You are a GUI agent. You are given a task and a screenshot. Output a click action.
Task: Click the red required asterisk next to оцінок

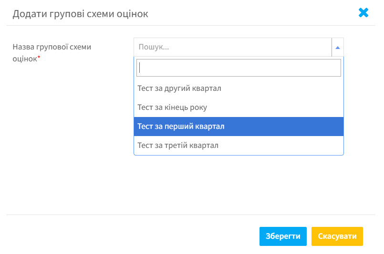(x=39, y=57)
